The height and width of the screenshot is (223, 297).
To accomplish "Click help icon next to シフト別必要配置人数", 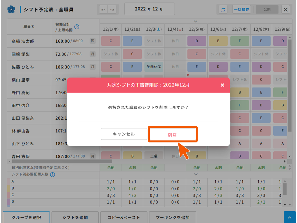I will click(52, 175).
